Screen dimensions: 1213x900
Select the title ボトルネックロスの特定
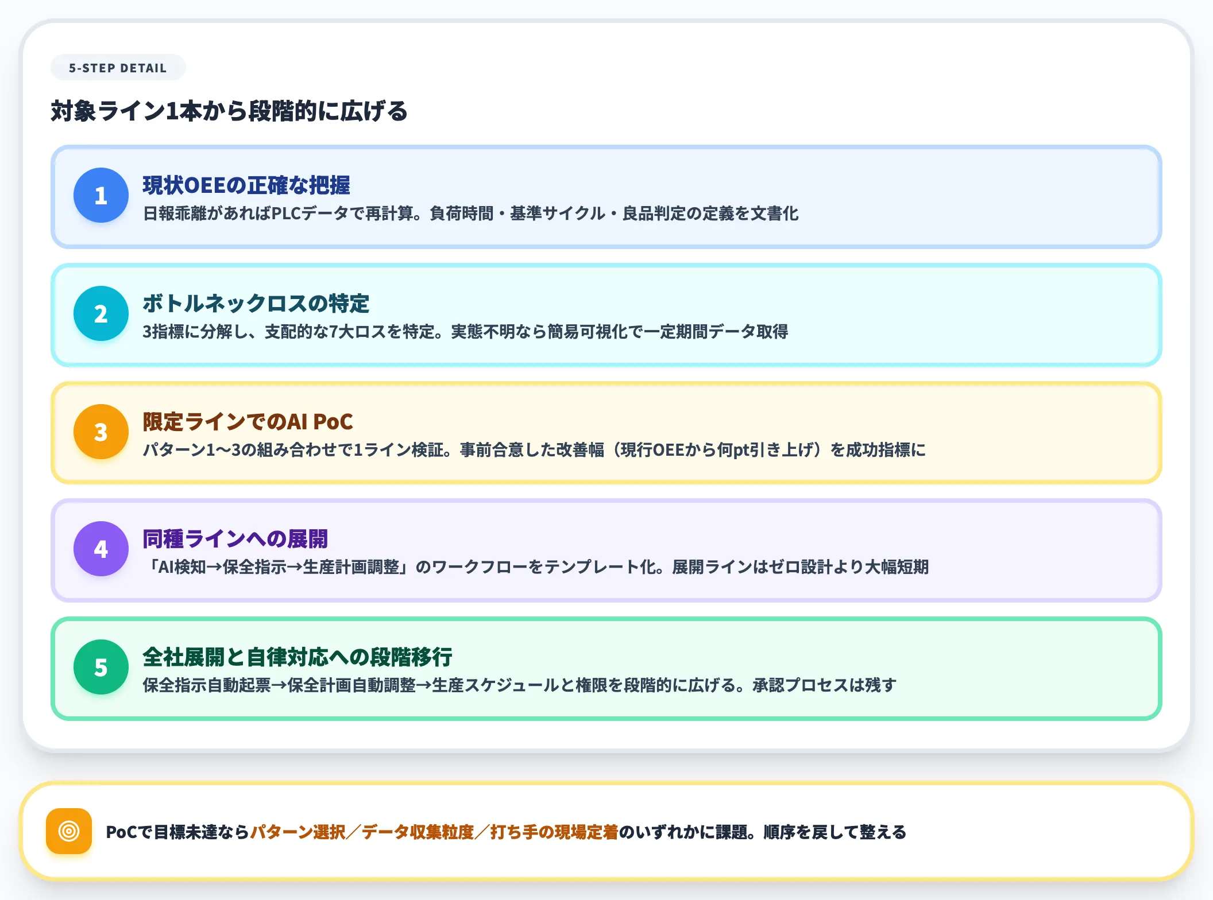click(256, 303)
